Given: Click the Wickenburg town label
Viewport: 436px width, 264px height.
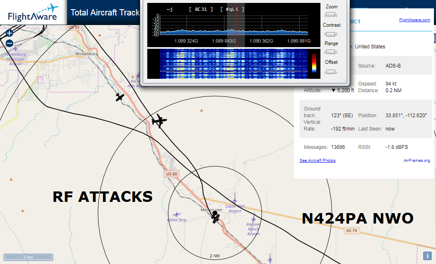Looking at the screenshot, I should 86,54.
